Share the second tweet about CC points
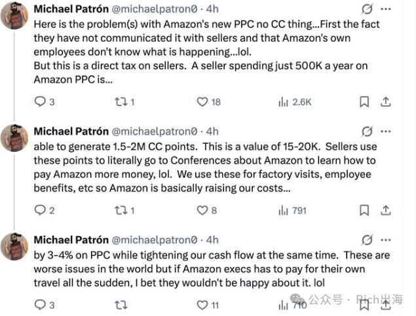 tap(385, 210)
